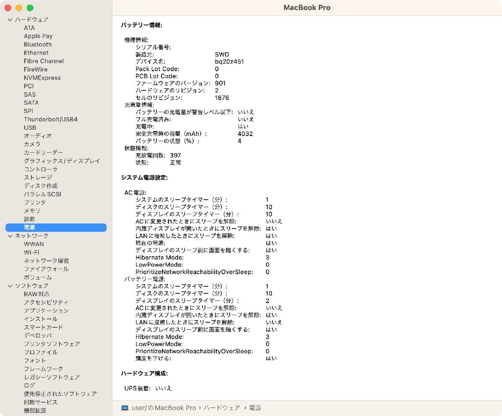Image resolution: width=502 pixels, height=416 pixels.
Task: Open Bluetooth hardware info
Action: (38, 44)
